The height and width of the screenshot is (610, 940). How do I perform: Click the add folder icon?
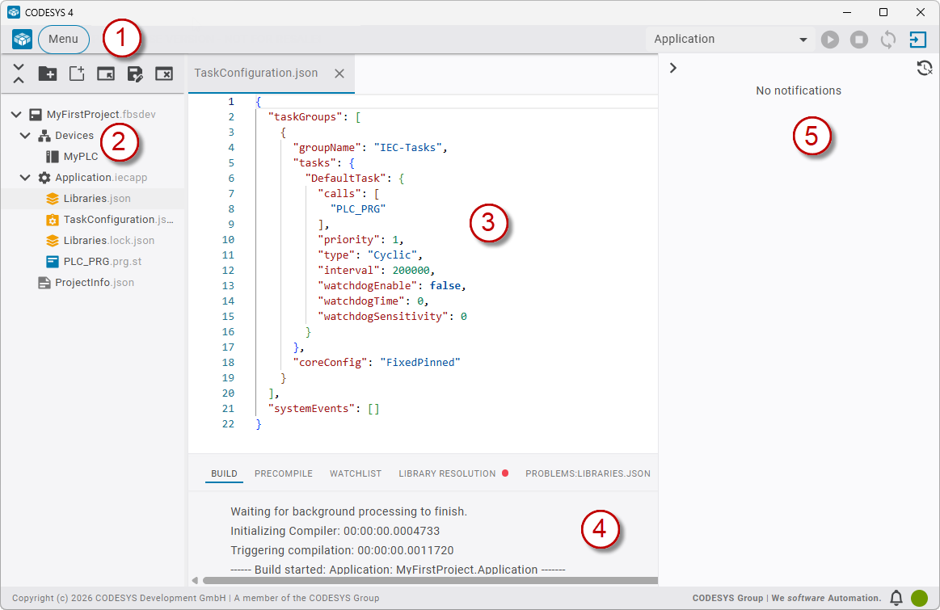pyautogui.click(x=48, y=73)
